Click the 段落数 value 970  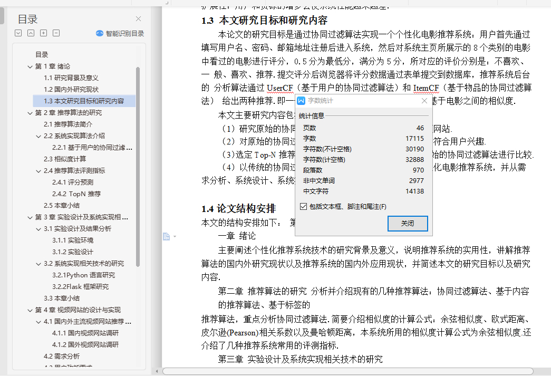pos(418,170)
